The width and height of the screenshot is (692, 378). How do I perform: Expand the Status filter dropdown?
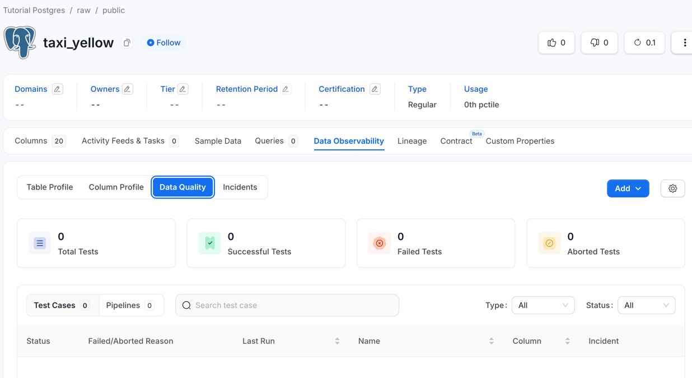click(x=646, y=305)
